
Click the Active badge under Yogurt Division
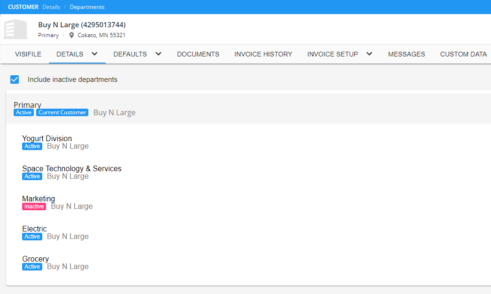32,146
